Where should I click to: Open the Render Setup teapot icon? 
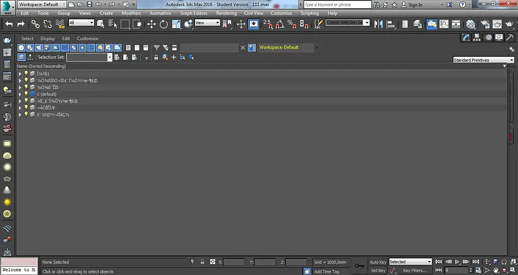(485, 24)
